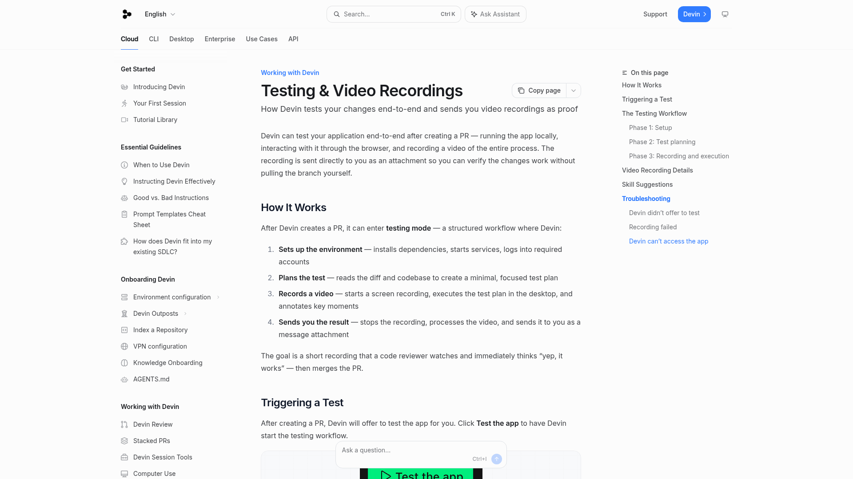Image resolution: width=853 pixels, height=479 pixels.
Task: Click the Copy page button
Action: (x=539, y=90)
